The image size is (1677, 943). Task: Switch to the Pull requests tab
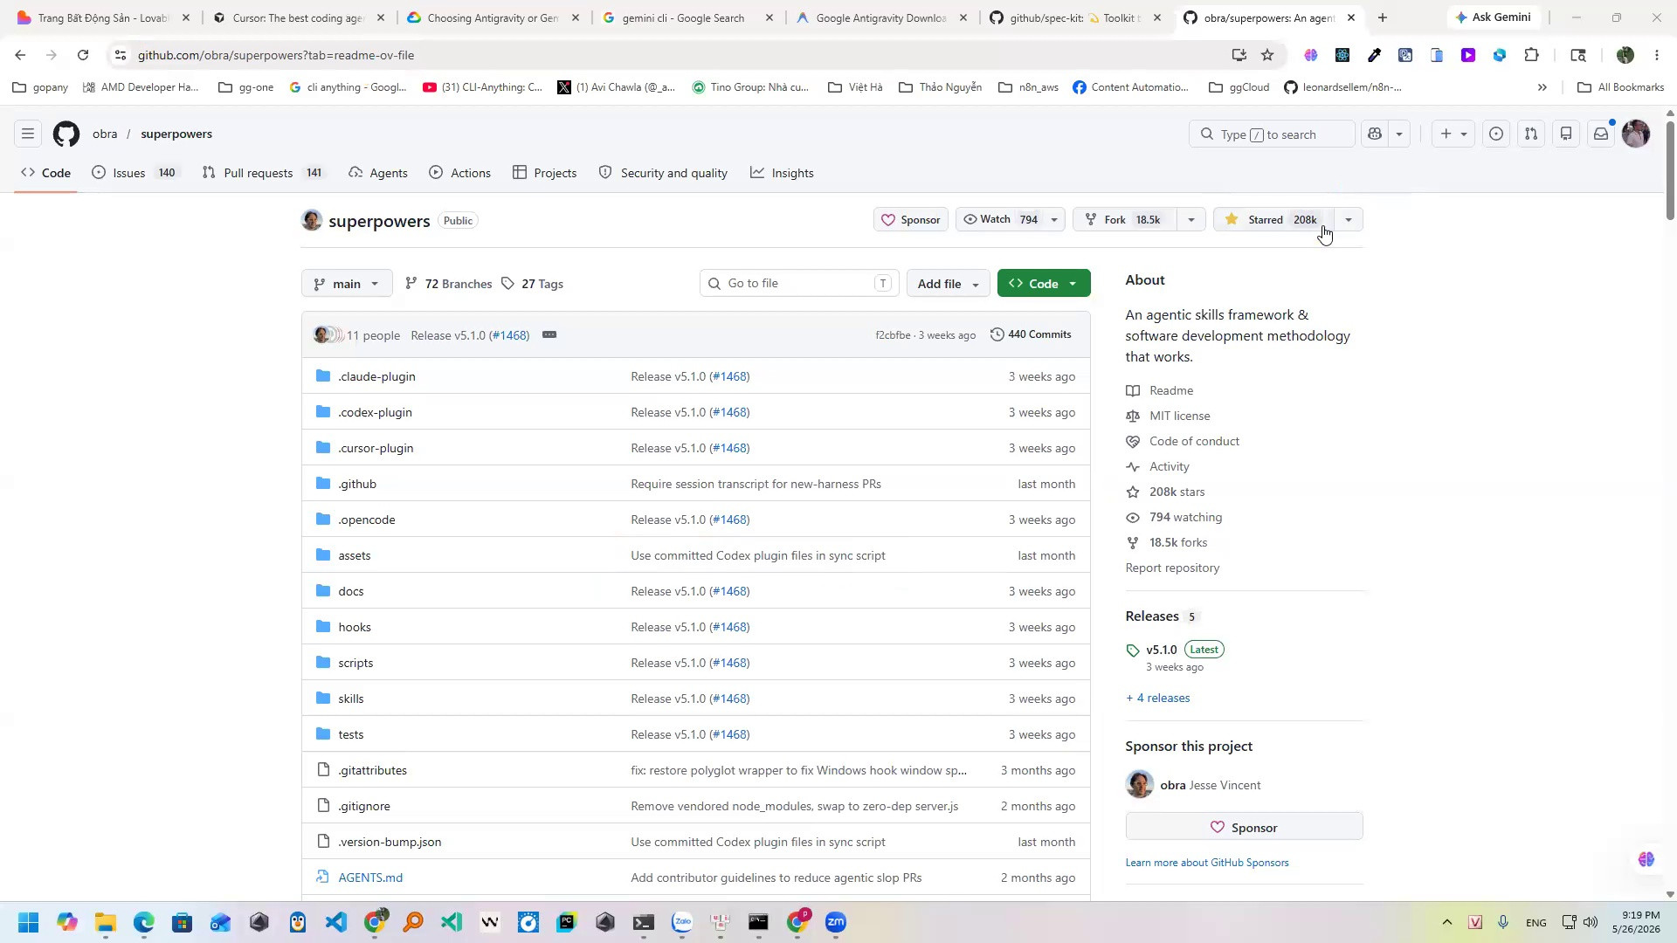(263, 173)
